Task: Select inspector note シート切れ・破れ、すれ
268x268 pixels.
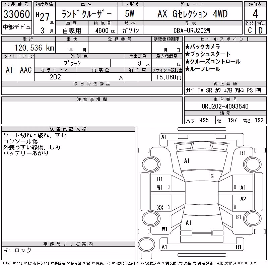Action: [x=35, y=135]
